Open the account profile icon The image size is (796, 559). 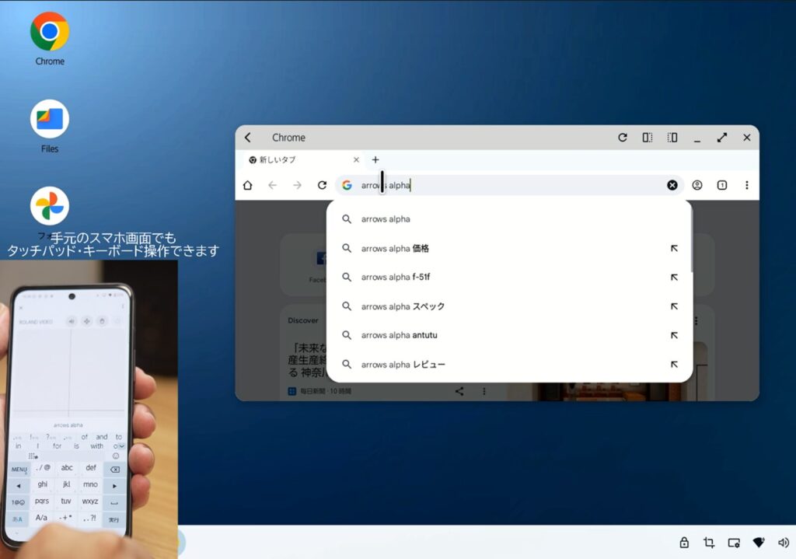point(697,185)
